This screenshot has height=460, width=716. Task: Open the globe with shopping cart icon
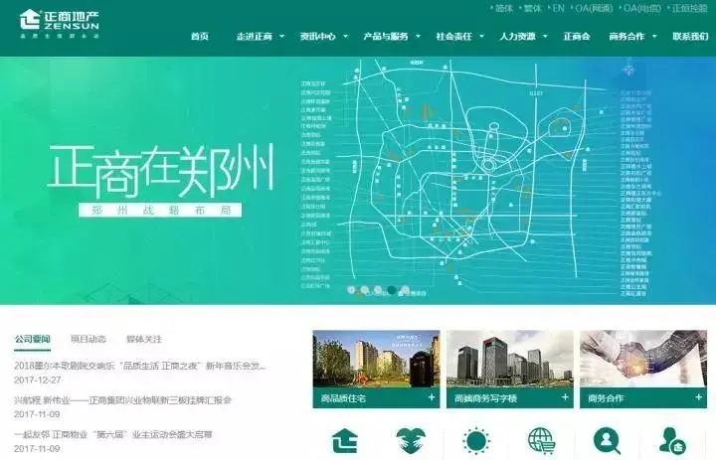tap(542, 441)
